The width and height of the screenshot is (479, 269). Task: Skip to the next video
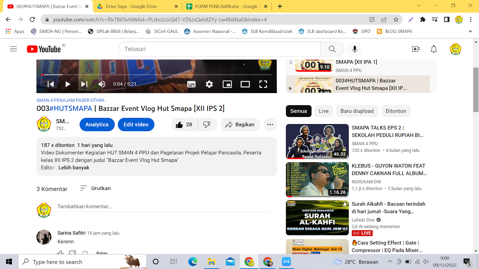coord(84,84)
